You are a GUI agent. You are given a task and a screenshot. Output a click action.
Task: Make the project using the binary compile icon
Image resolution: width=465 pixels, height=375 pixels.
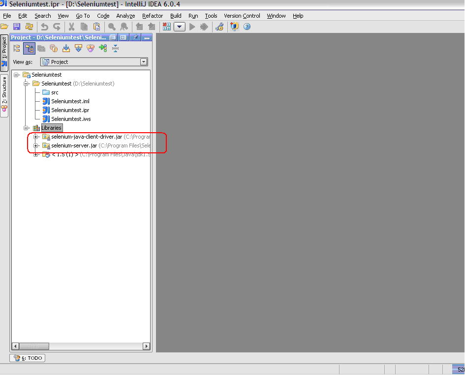click(x=167, y=27)
